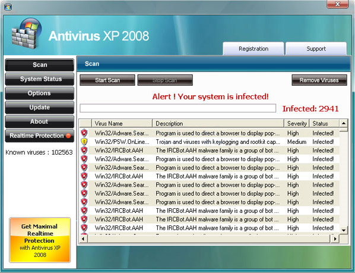Screen dimensions: 355x273
Task: Click the red Realtime Protection status indicator
Action: click(68, 136)
